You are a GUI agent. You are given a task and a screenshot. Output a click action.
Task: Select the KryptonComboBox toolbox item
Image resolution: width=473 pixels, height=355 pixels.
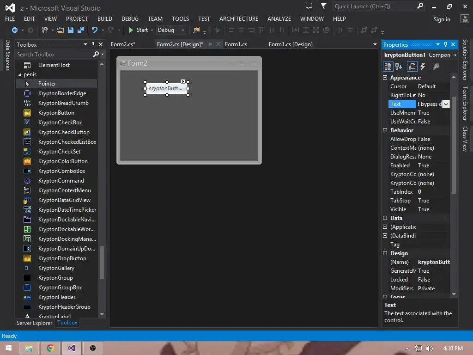(56, 171)
